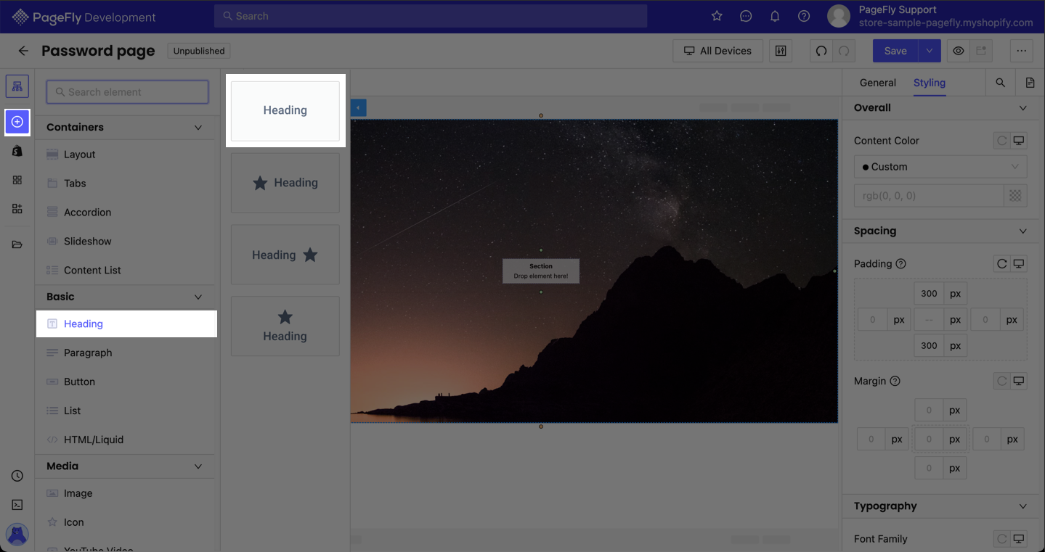
Task: Click the Unpublished status badge
Action: tap(199, 51)
